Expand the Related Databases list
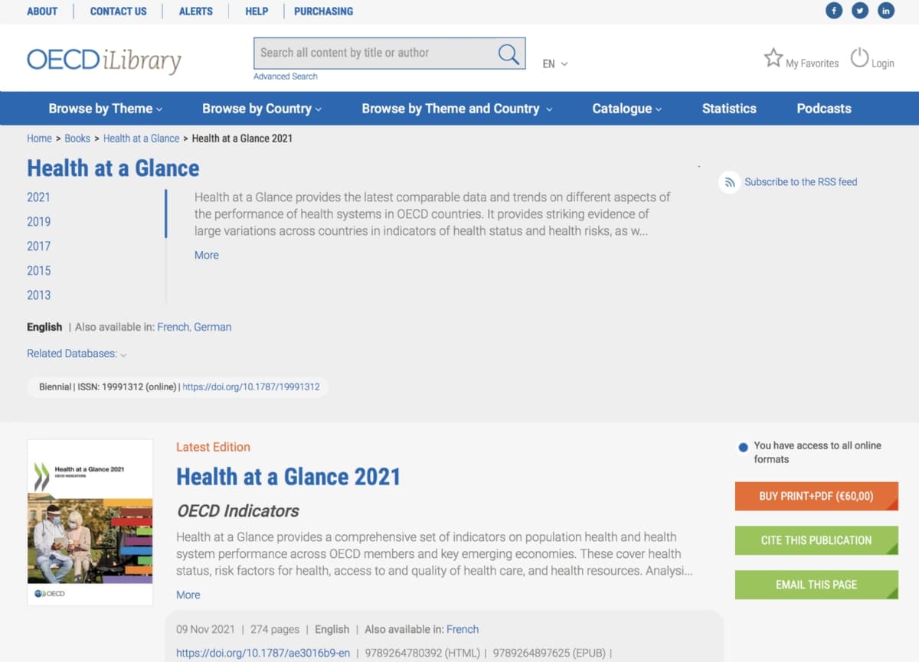The width and height of the screenshot is (919, 662). tap(77, 354)
